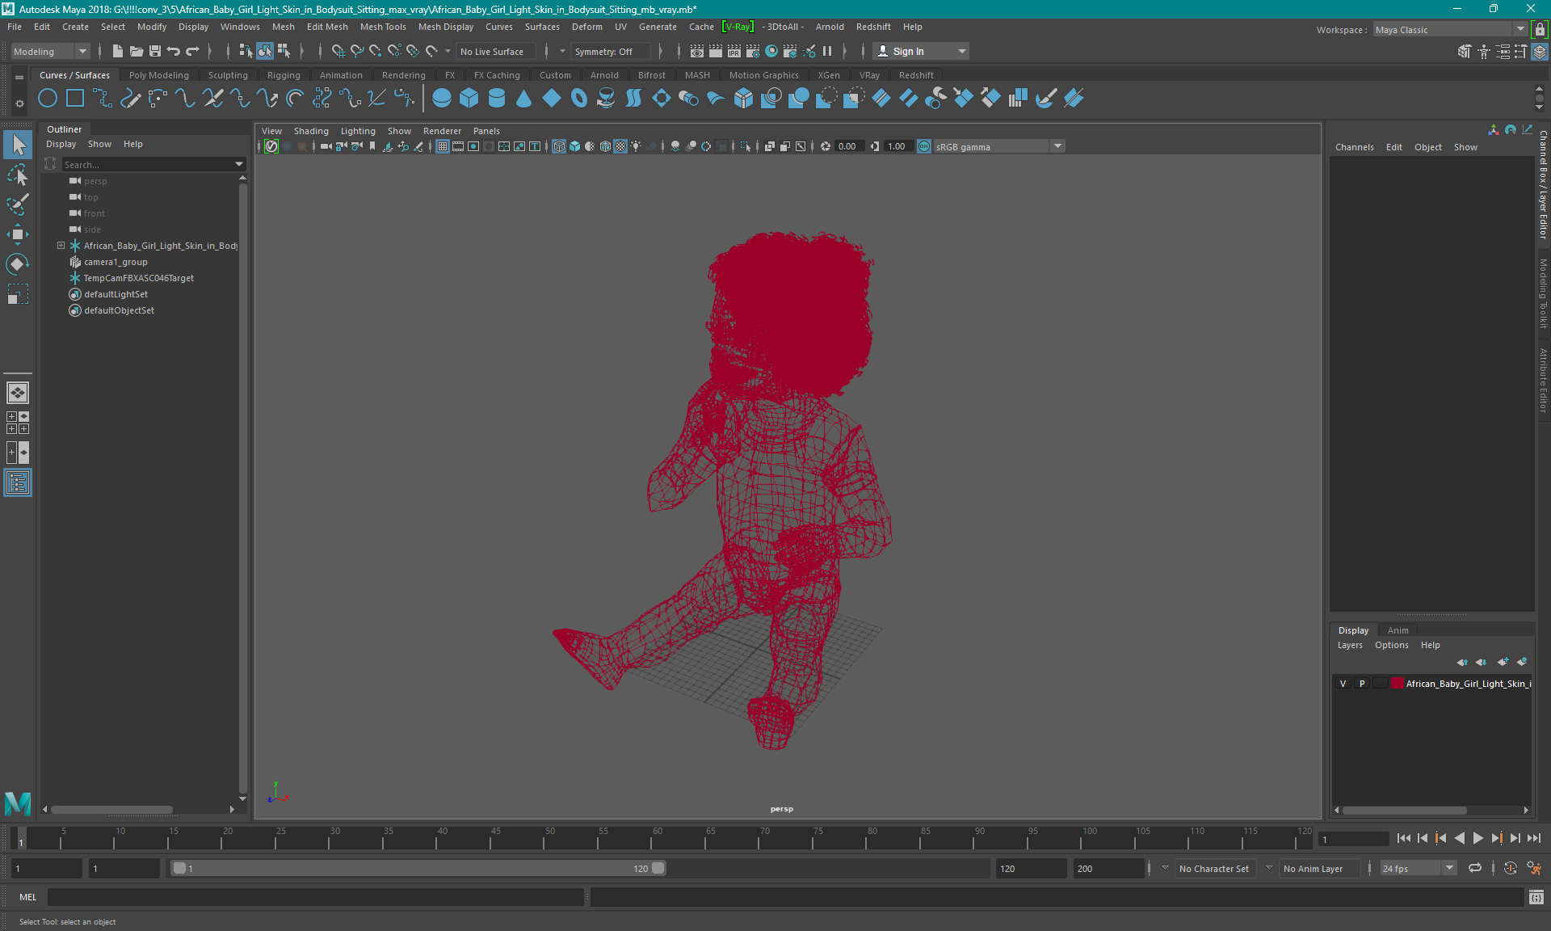Screen dimensions: 1551x931
Task: Click the Save Scene disk icon
Action: pos(155,51)
